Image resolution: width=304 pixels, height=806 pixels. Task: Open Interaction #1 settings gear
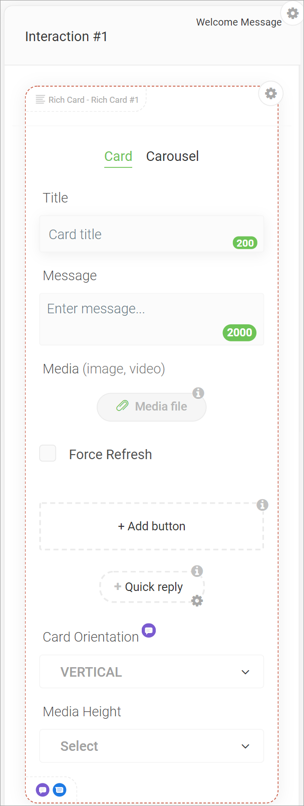tap(293, 13)
